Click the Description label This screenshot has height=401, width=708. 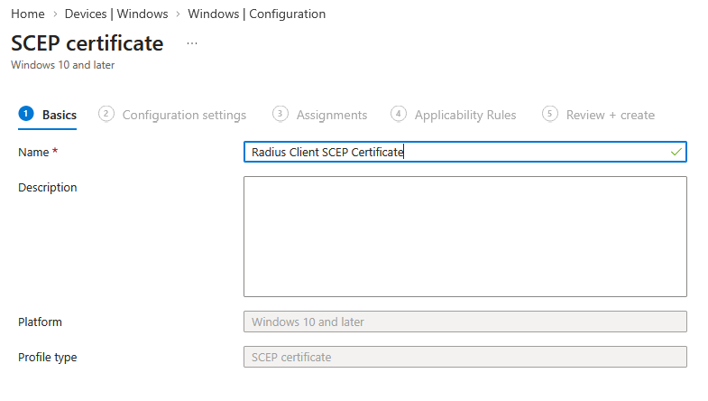[x=48, y=188]
